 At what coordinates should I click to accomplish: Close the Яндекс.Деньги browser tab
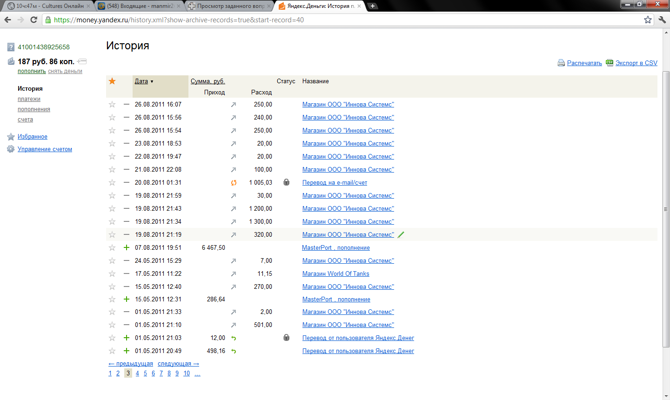point(359,6)
